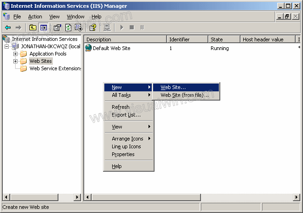Click the Running state cell
Image resolution: width=303 pixels, height=213 pixels.
pos(219,48)
